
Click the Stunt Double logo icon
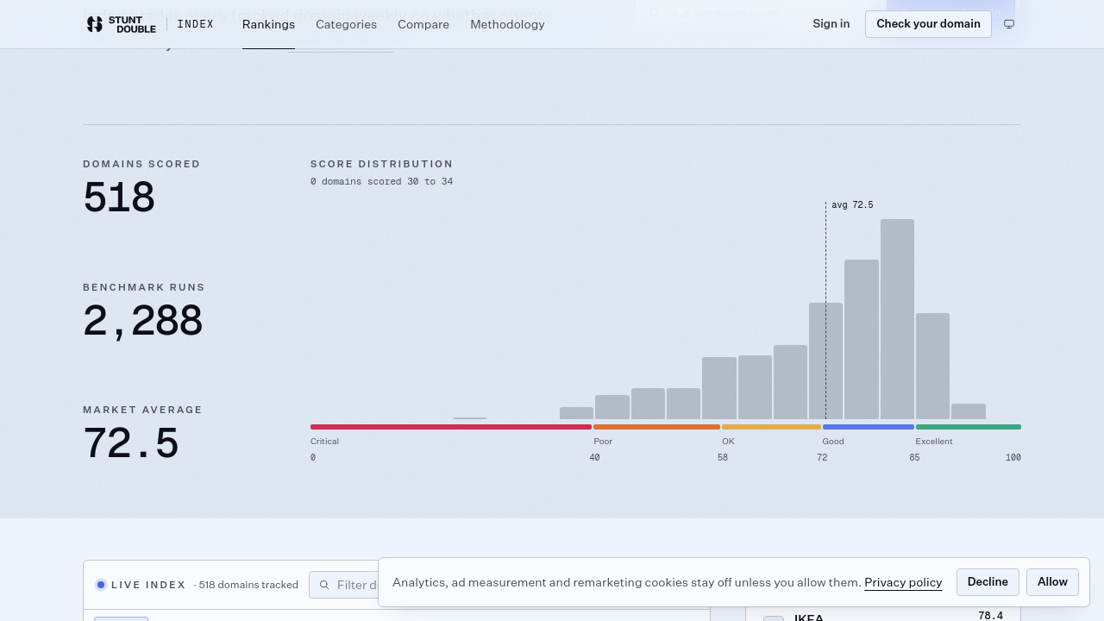pos(95,24)
